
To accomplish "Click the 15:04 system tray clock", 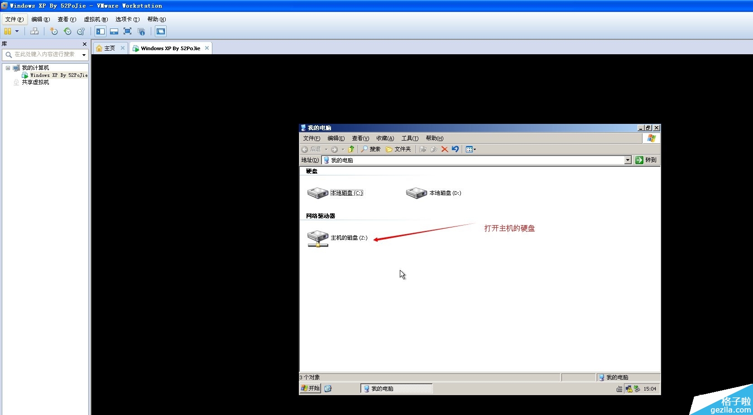I will (x=650, y=389).
